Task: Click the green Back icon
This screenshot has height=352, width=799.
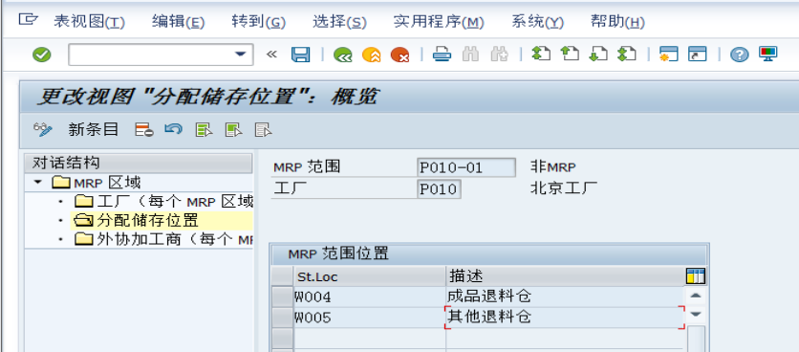Action: pyautogui.click(x=343, y=55)
